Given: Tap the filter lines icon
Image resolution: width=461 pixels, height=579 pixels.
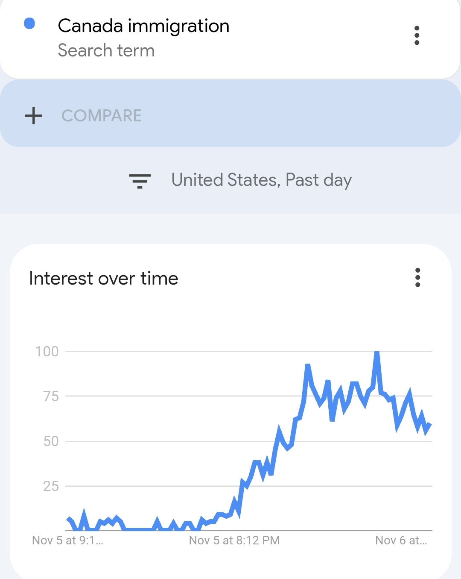Looking at the screenshot, I should [140, 181].
